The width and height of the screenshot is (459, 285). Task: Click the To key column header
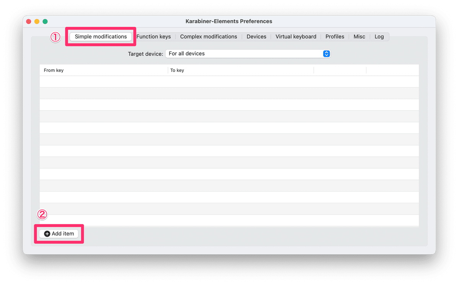241,70
